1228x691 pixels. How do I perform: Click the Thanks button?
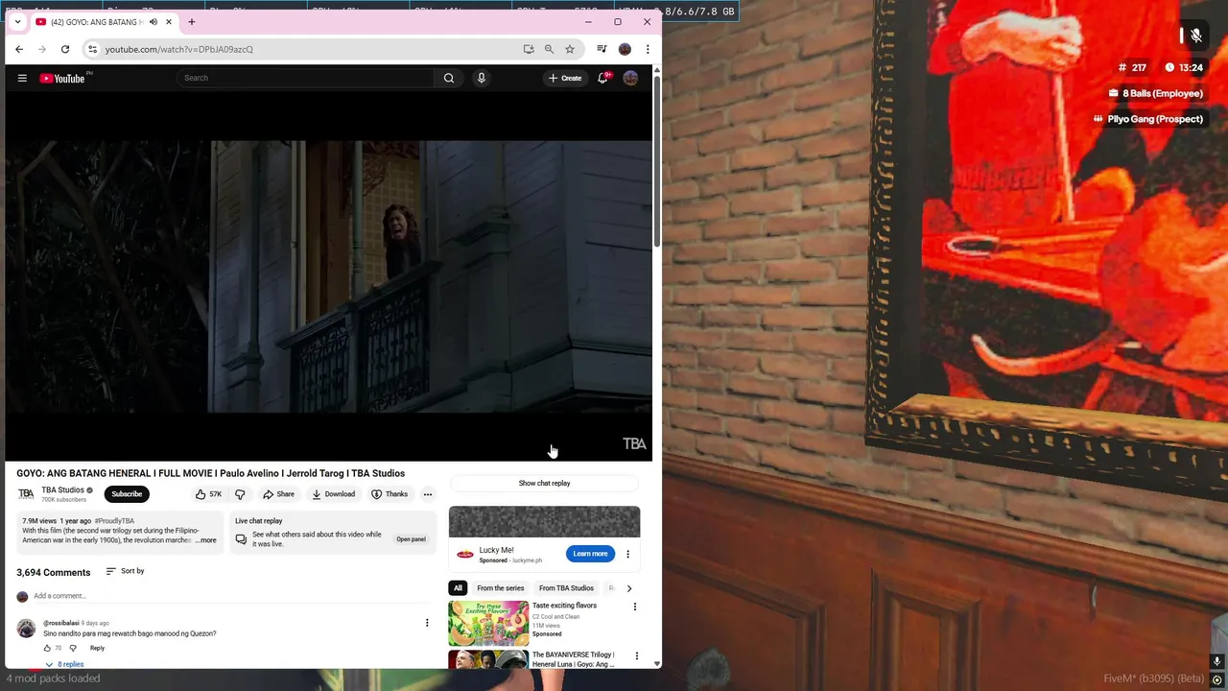(x=390, y=494)
